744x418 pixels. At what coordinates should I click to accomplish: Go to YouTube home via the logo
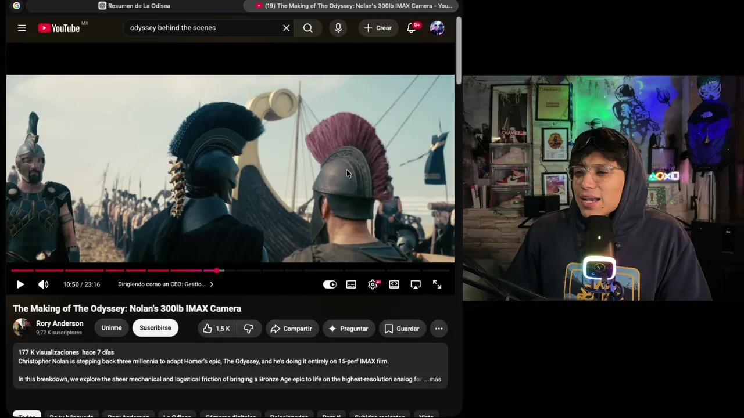pos(59,28)
